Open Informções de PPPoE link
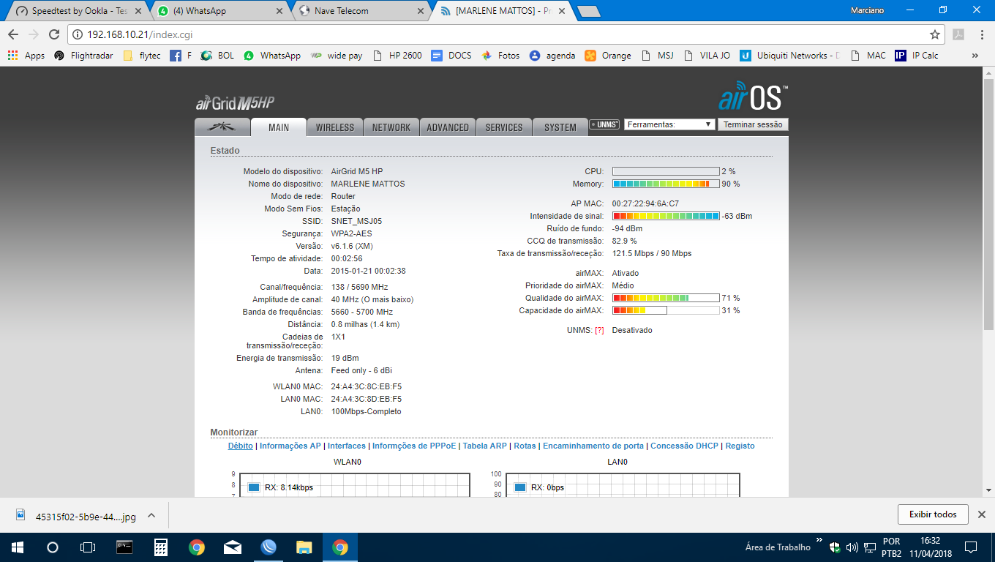The width and height of the screenshot is (995, 562). 414,446
